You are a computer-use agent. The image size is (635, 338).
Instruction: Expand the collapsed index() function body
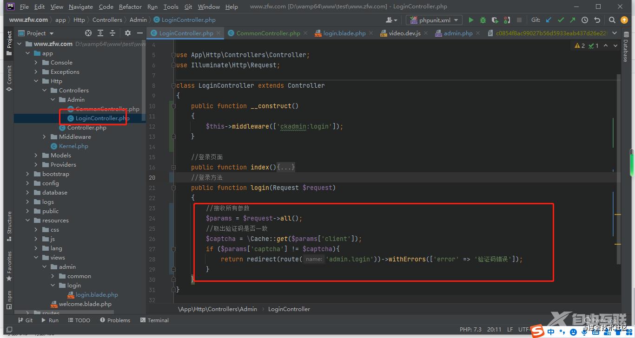(x=286, y=167)
